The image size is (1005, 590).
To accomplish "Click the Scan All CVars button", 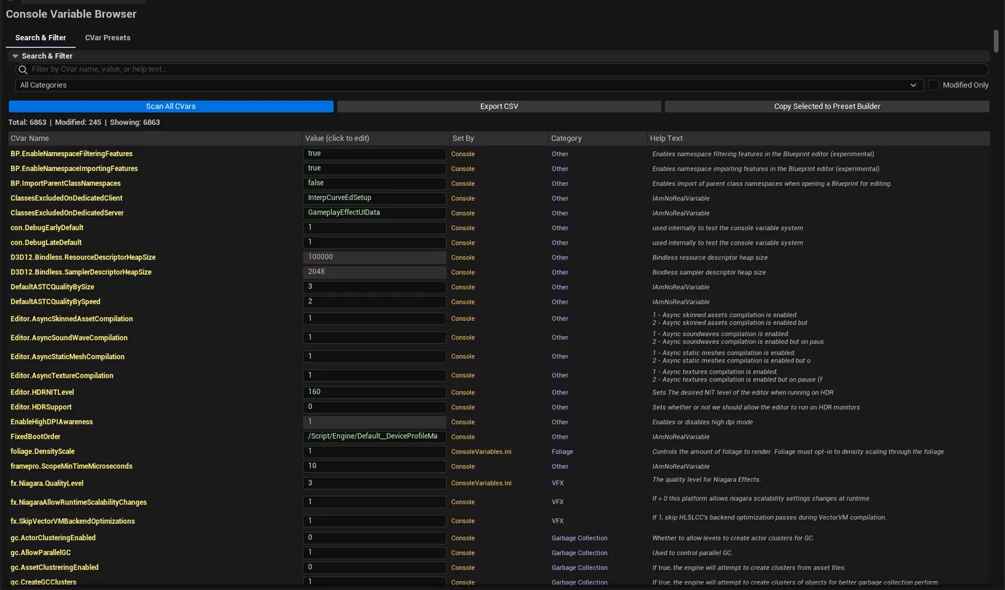I will pyautogui.click(x=171, y=107).
